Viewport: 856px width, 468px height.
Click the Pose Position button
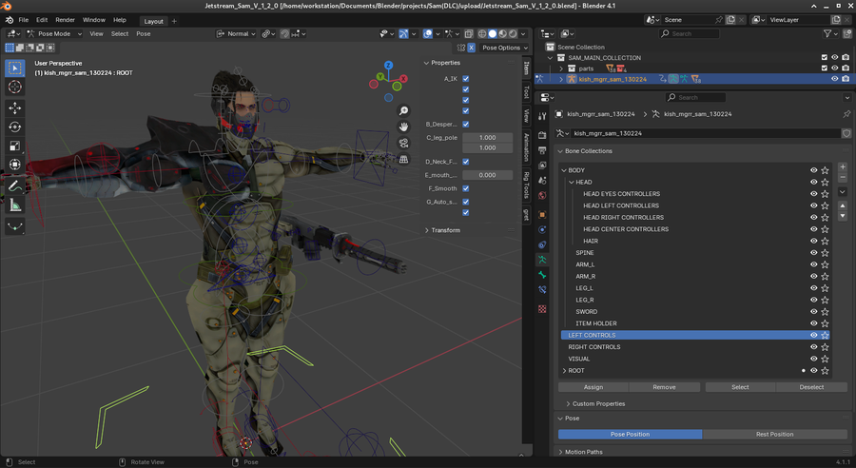click(630, 434)
